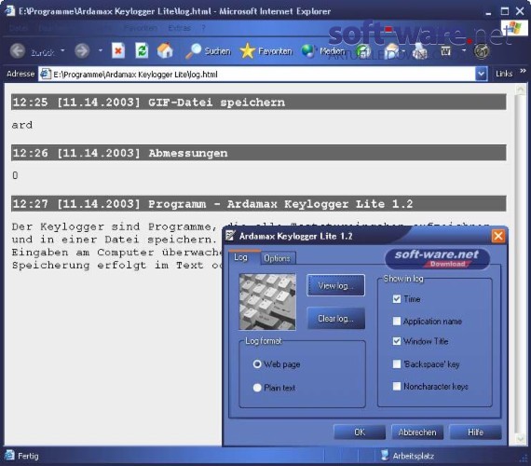Click the logged text 'ard'
The height and width of the screenshot is (466, 531).
[22, 125]
